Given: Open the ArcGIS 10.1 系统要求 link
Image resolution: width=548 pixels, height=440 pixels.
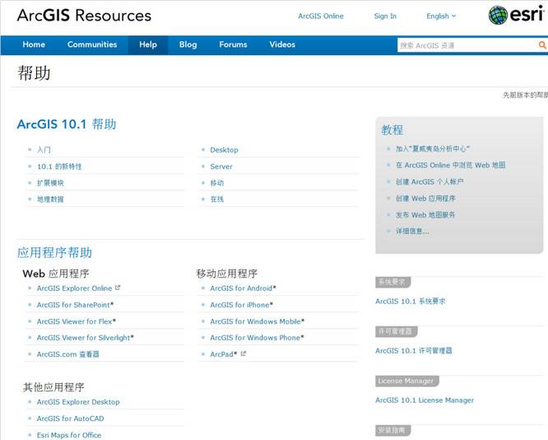Looking at the screenshot, I should (x=411, y=301).
